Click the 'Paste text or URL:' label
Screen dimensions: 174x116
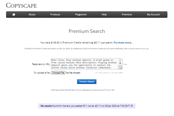click(x=41, y=64)
